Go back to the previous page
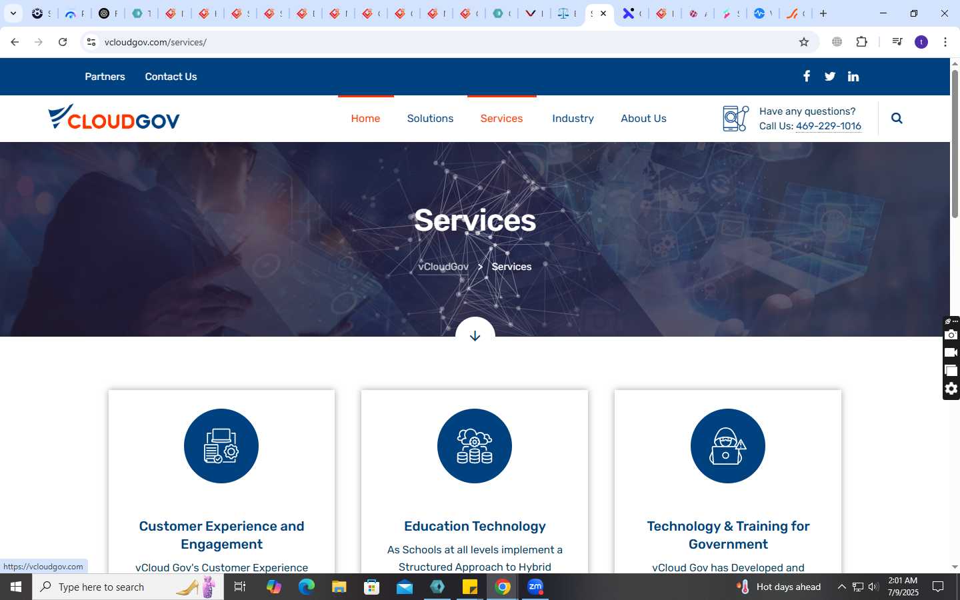Viewport: 960px width, 600px height. [x=15, y=42]
